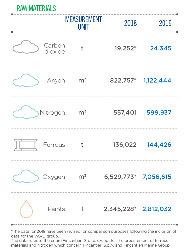Click the 2018 Carbon dioxide value 19,252
The height and width of the screenshot is (252, 189).
[x=125, y=48]
